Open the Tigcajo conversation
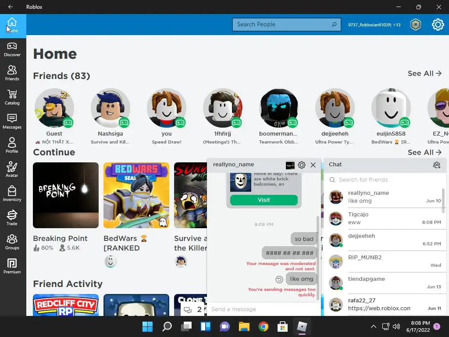449x337 pixels. click(385, 219)
